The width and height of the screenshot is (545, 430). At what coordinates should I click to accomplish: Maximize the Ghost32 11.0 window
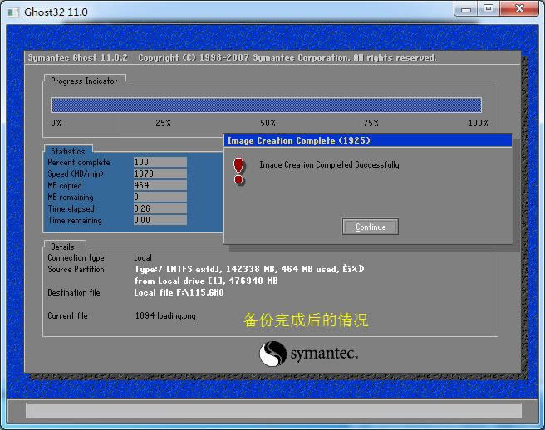(x=489, y=9)
